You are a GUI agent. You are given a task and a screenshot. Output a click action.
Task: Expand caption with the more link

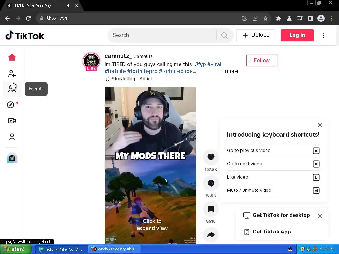point(231,71)
